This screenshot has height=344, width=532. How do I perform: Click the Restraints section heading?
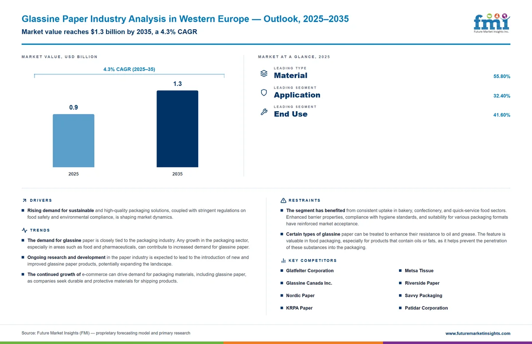(305, 201)
